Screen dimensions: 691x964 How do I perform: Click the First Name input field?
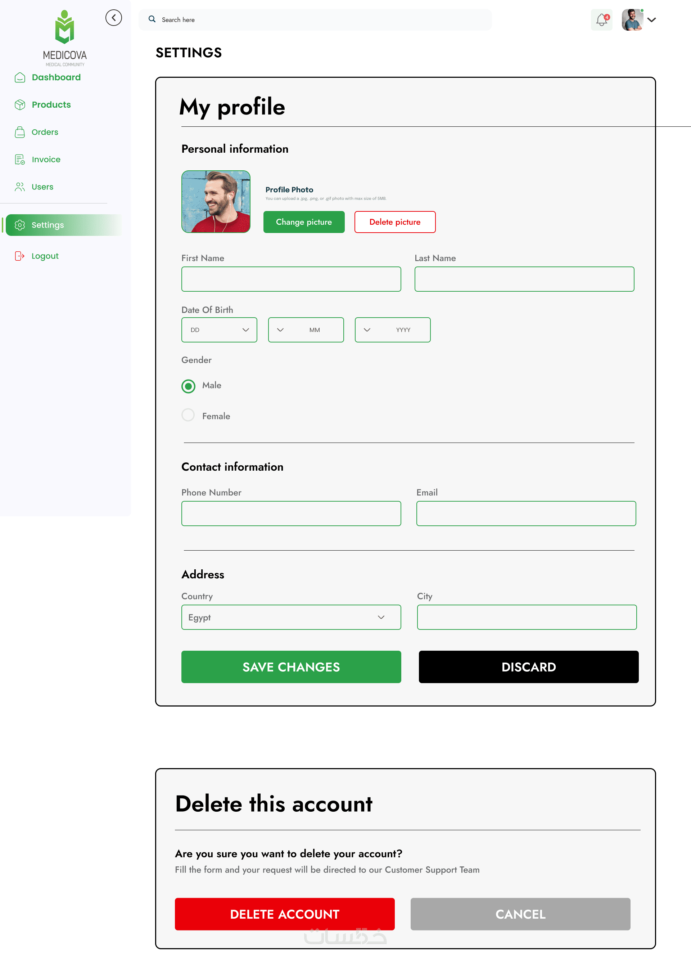point(291,279)
